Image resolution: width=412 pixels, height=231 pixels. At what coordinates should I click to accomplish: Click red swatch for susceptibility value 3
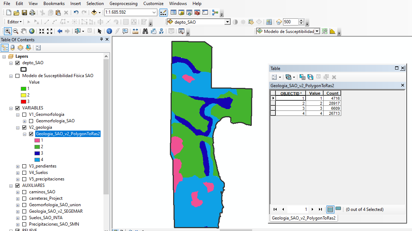pos(23,102)
